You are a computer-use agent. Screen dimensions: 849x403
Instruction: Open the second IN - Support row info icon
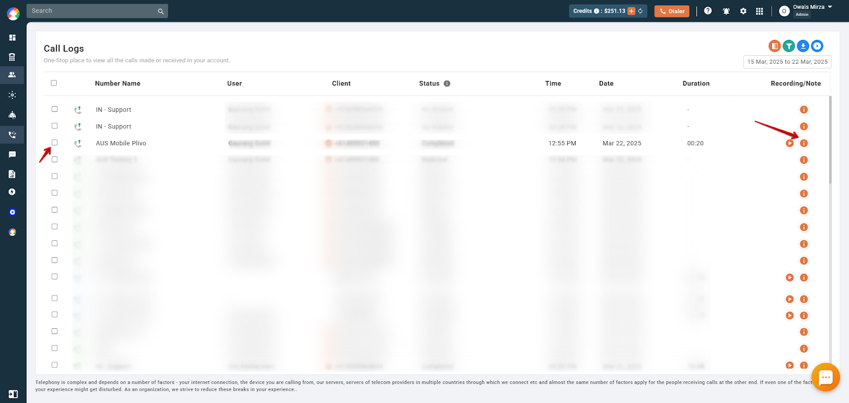(804, 126)
